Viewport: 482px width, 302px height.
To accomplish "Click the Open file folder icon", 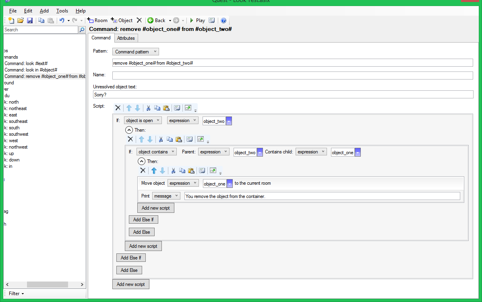I will [21, 20].
